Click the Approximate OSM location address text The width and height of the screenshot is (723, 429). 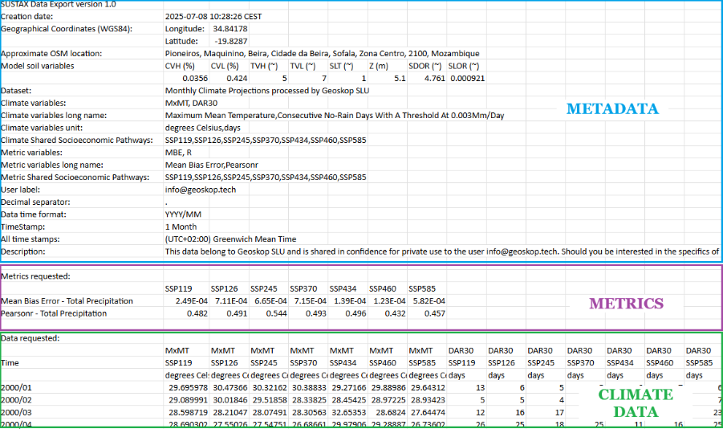pos(322,54)
